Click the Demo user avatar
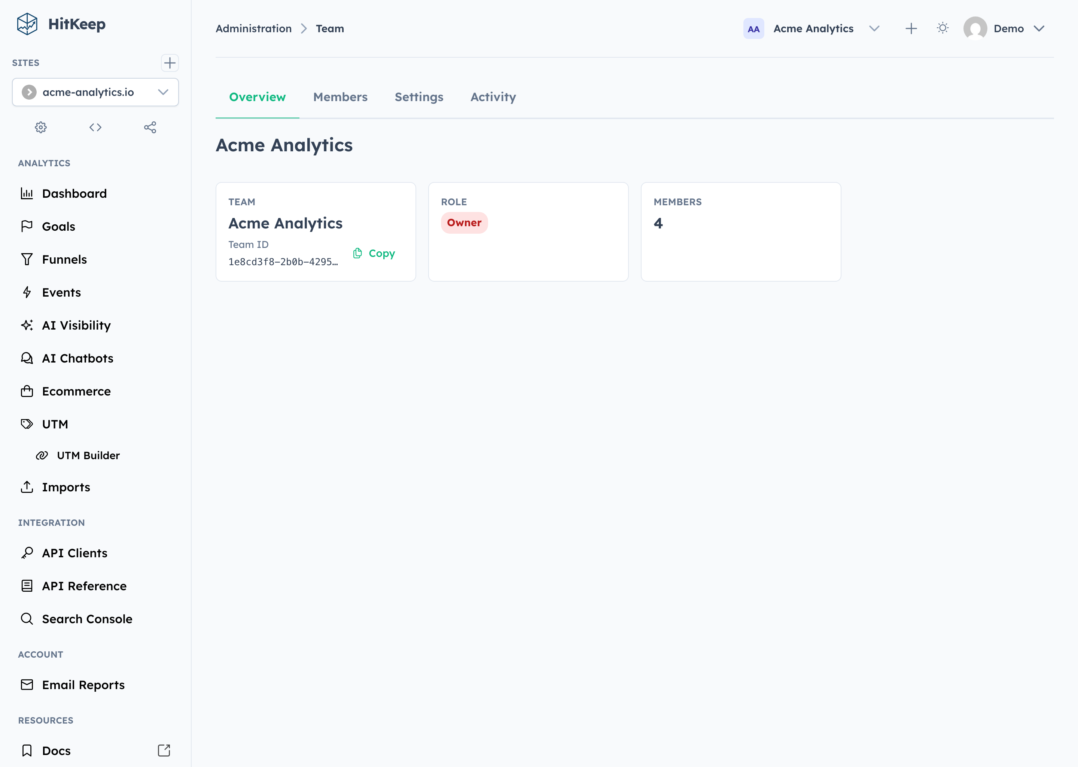The width and height of the screenshot is (1078, 767). click(x=975, y=29)
